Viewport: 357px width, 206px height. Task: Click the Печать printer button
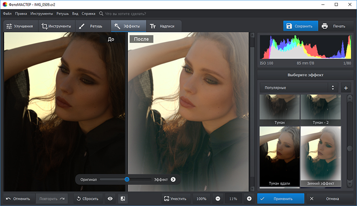point(333,26)
